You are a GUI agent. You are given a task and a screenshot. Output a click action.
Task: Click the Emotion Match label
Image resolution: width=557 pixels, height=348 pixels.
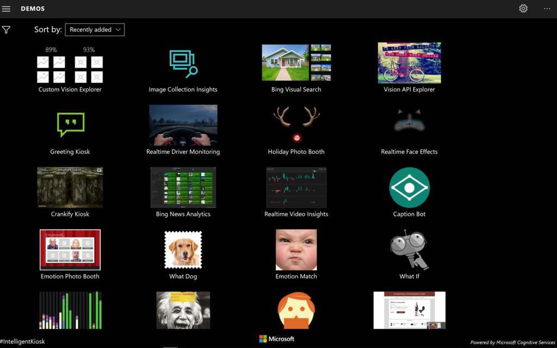tap(296, 276)
